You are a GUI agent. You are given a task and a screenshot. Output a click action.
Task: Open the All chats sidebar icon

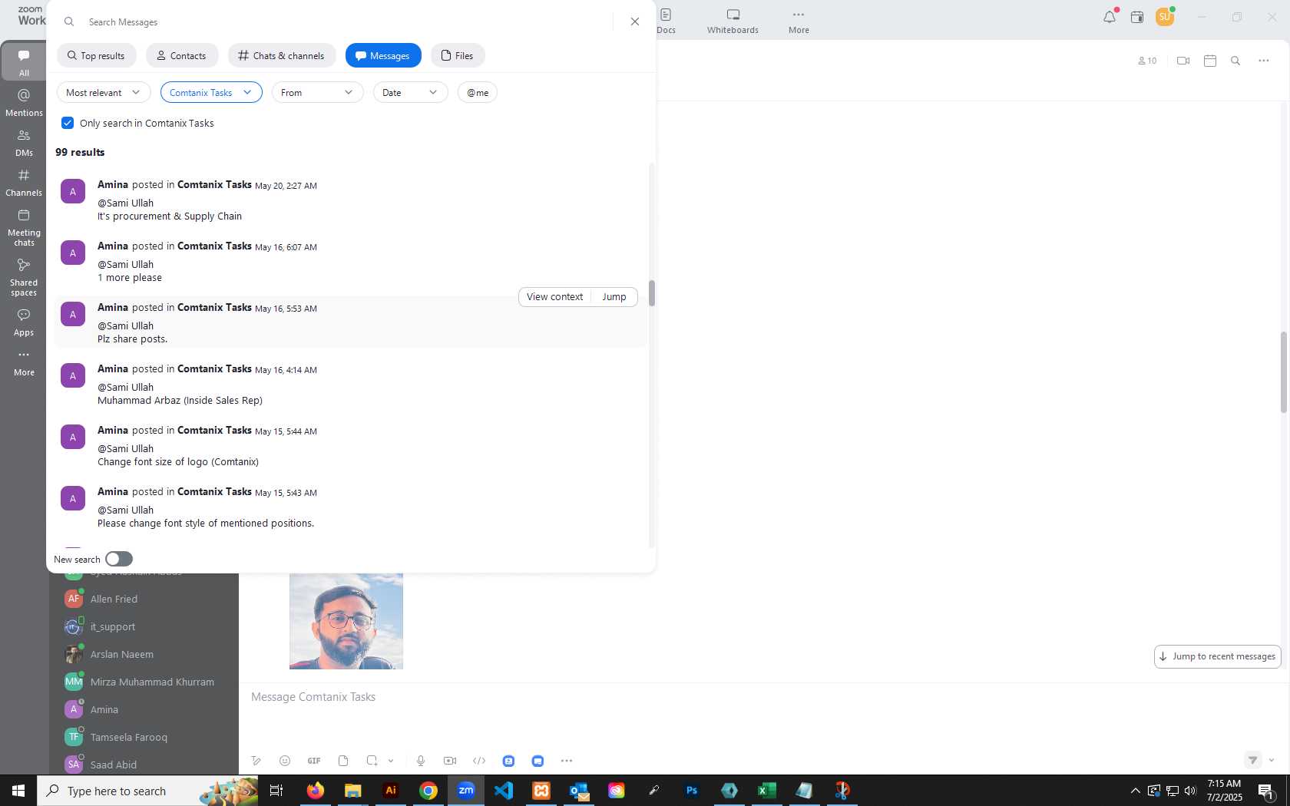24,62
